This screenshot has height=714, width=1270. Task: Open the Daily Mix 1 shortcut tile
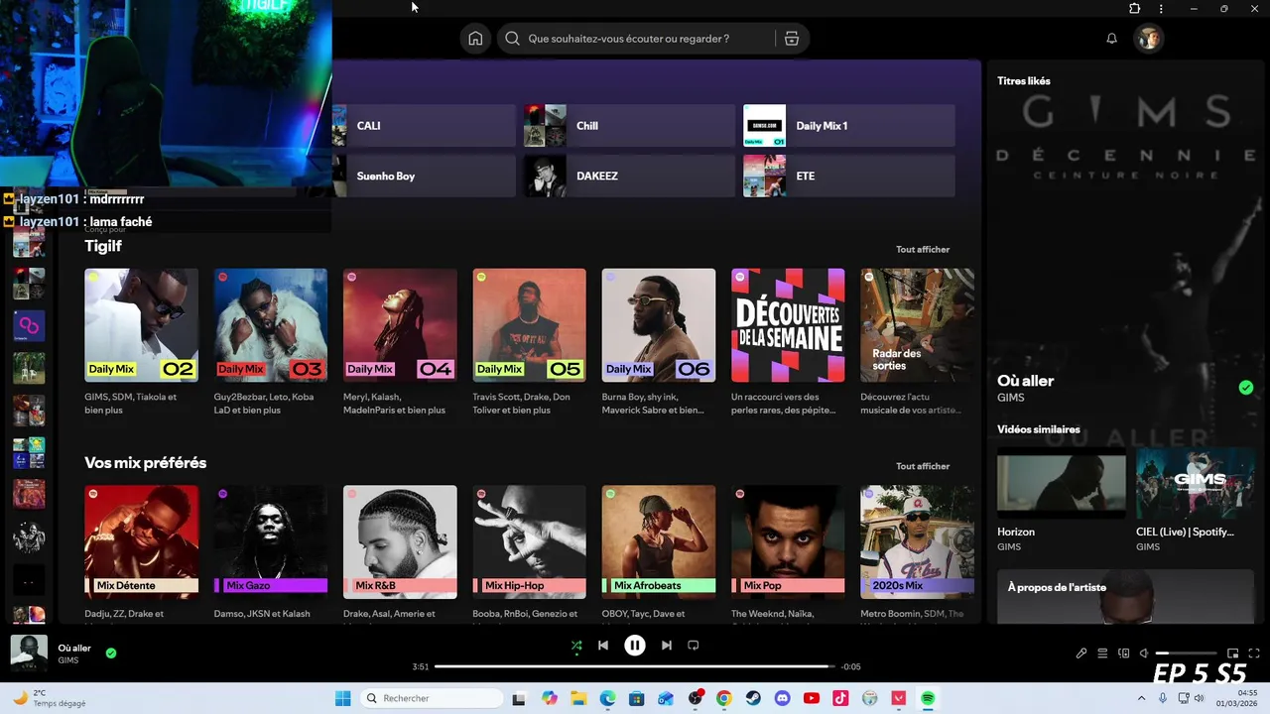pyautogui.click(x=849, y=126)
